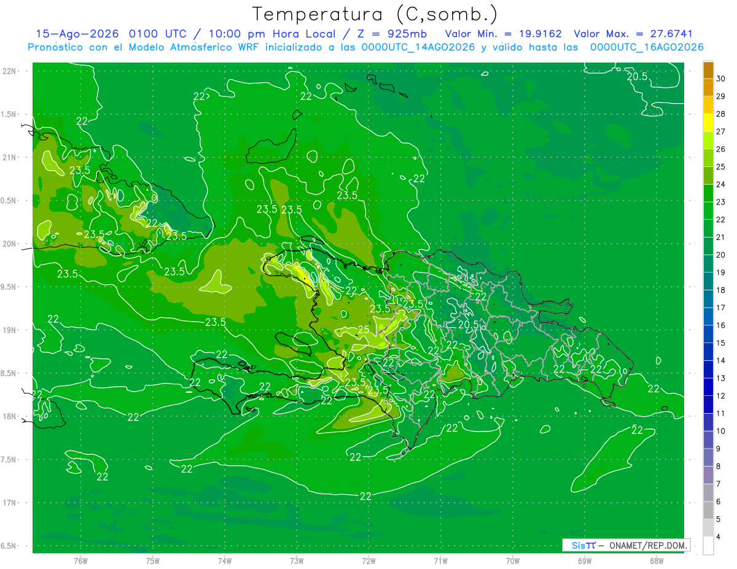Select legend number 20 on color scale
This screenshot has width=737, height=569.
click(720, 255)
